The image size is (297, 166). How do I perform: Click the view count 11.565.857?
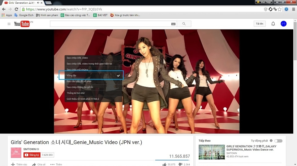[x=179, y=156]
